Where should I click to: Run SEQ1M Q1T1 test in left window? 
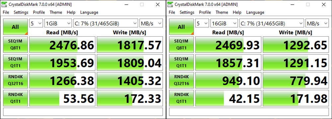tap(16, 62)
